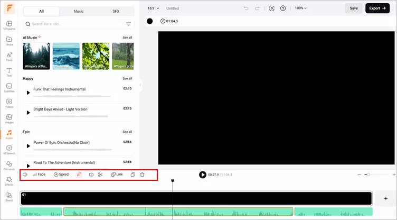The image size is (397, 220).
Task: Open the 100% zoom dropdown
Action: (300, 8)
